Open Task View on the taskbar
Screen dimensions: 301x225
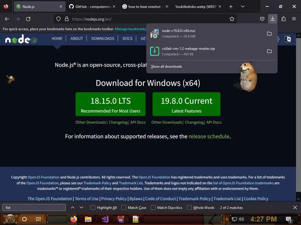(x=39, y=219)
